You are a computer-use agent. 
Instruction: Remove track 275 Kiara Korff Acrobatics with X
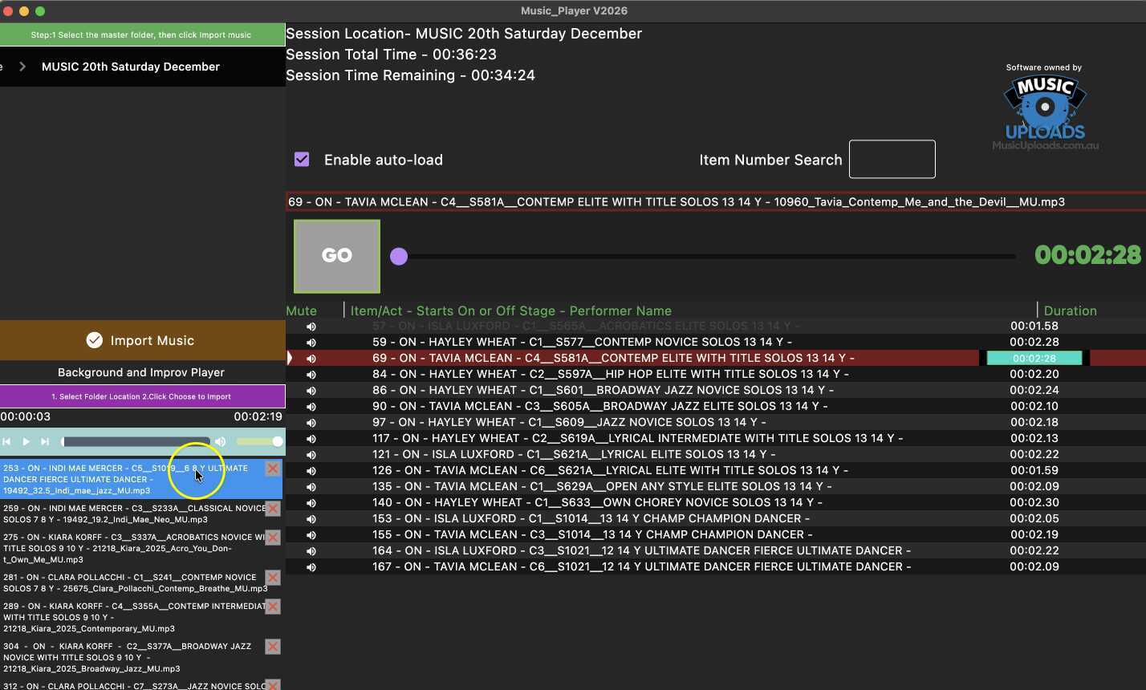tap(273, 538)
